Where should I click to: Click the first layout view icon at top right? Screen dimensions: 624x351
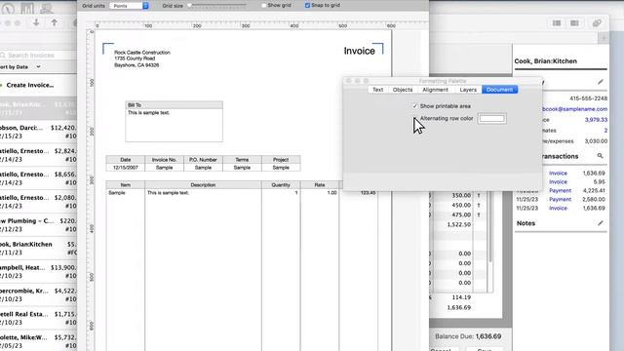tap(557, 23)
